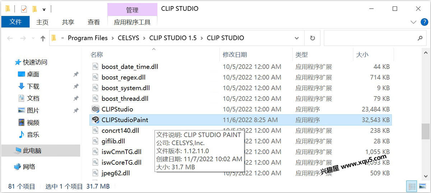Select the 应用程序工具 tab

point(132,22)
